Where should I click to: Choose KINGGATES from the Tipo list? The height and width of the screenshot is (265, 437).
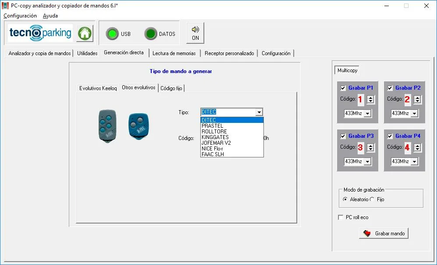coord(232,137)
